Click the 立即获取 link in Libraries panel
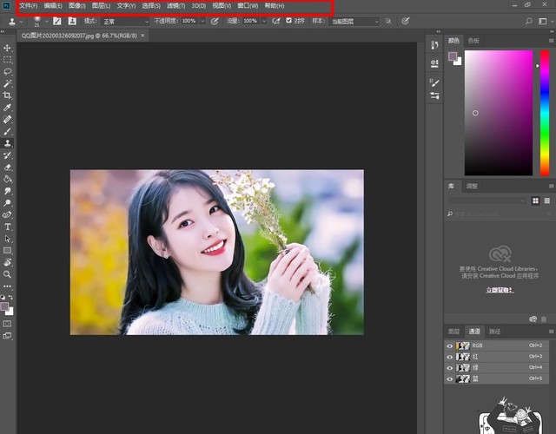Screen dimensions: 556x434 pos(498,290)
